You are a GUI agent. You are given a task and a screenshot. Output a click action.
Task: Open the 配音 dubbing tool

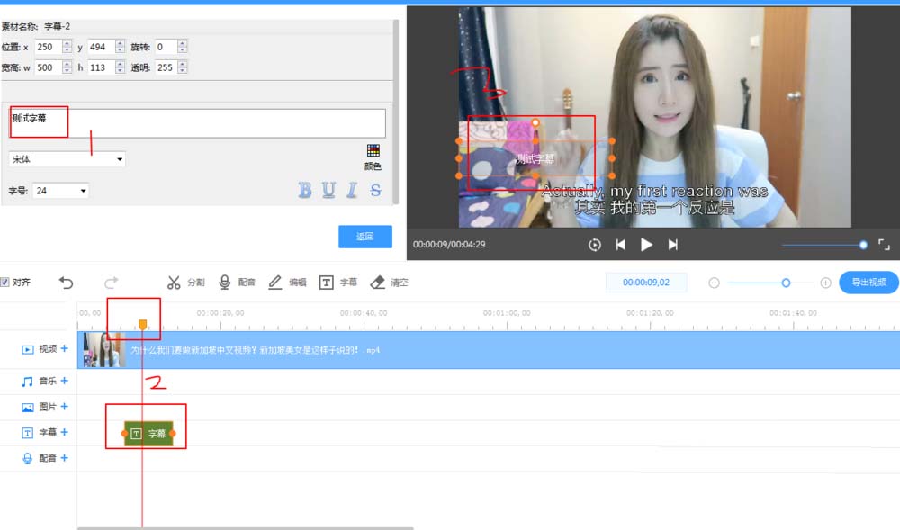(235, 283)
